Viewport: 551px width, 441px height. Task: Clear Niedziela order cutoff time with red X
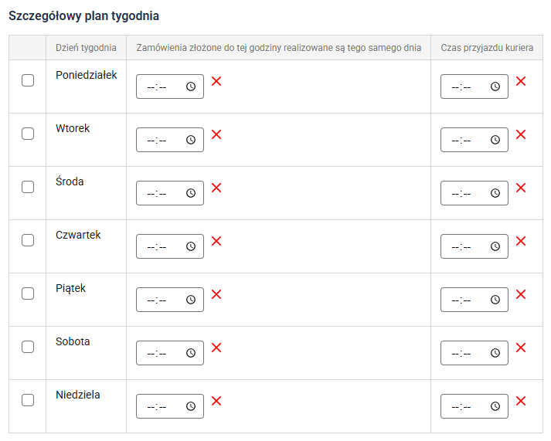[x=216, y=401]
